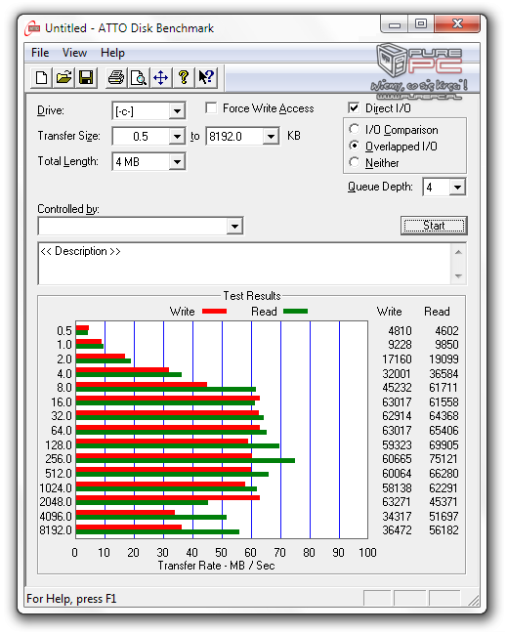
Task: Click the read value 61711
Action: (444, 388)
